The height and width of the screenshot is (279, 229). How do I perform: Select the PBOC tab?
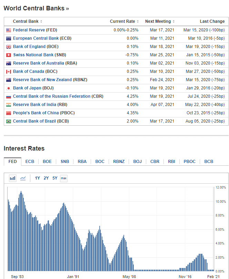[190, 162]
